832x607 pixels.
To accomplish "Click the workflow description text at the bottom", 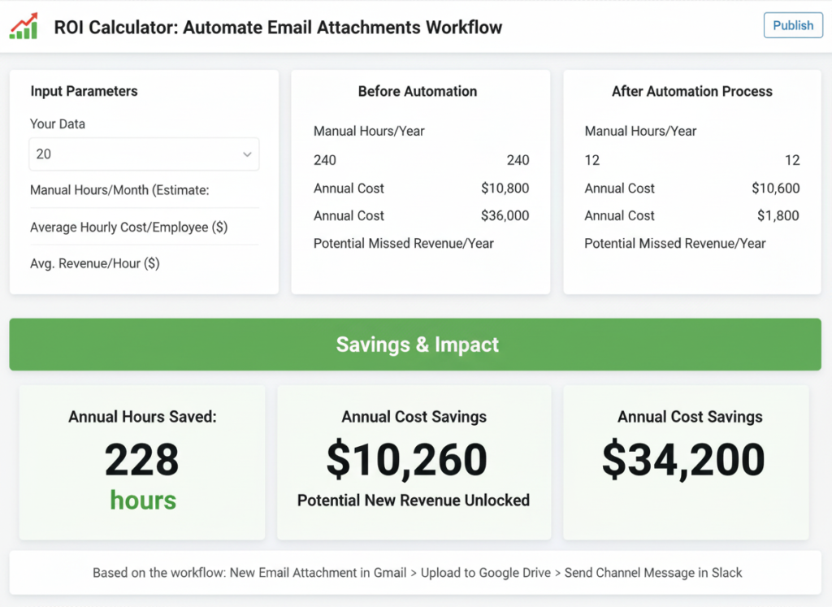I will point(416,572).
